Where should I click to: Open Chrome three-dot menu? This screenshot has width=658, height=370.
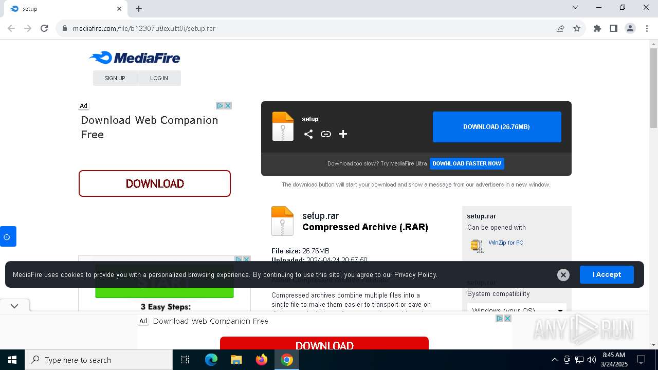click(647, 28)
